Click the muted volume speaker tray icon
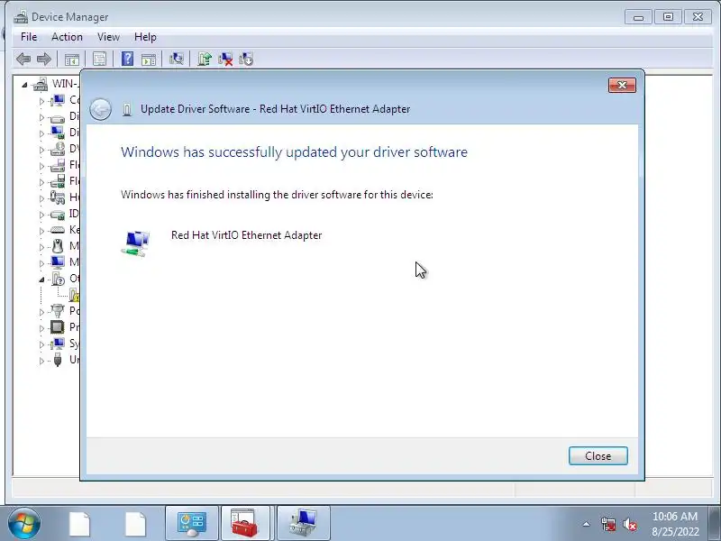The image size is (721, 541). tap(629, 524)
